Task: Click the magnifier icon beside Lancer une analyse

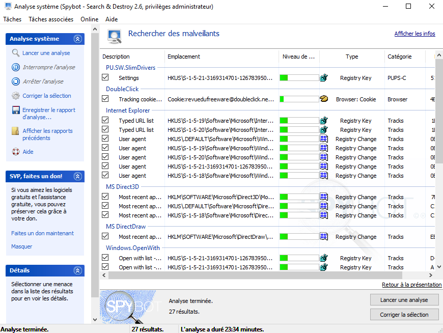Action: [16, 53]
